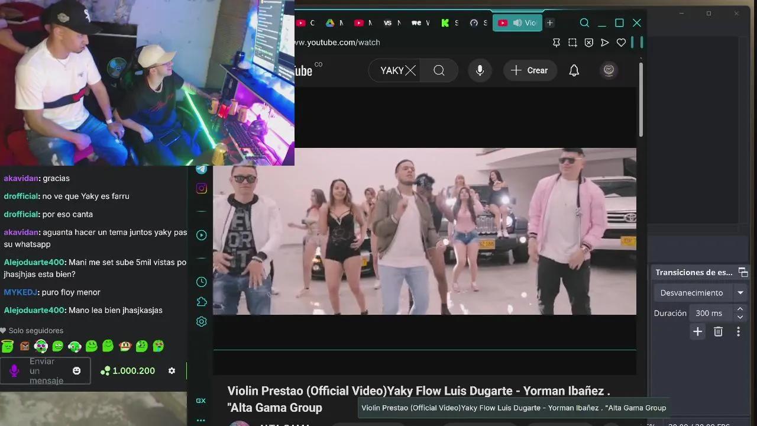Switch to the Kick tab

[x=449, y=23]
